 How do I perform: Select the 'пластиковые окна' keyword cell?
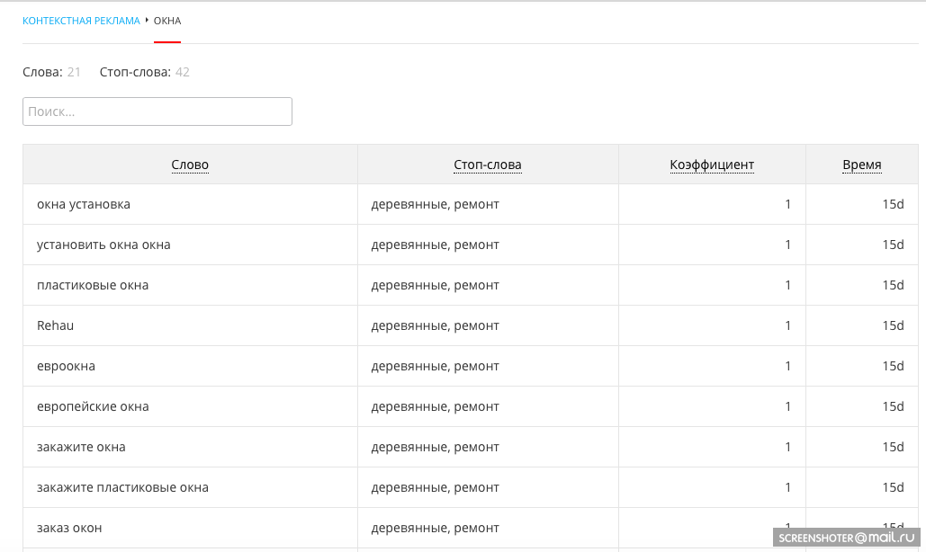click(x=93, y=285)
